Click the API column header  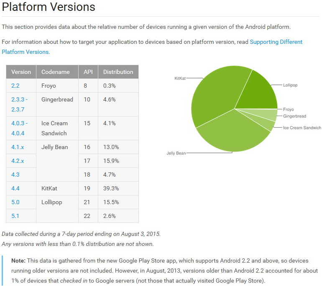click(x=88, y=72)
